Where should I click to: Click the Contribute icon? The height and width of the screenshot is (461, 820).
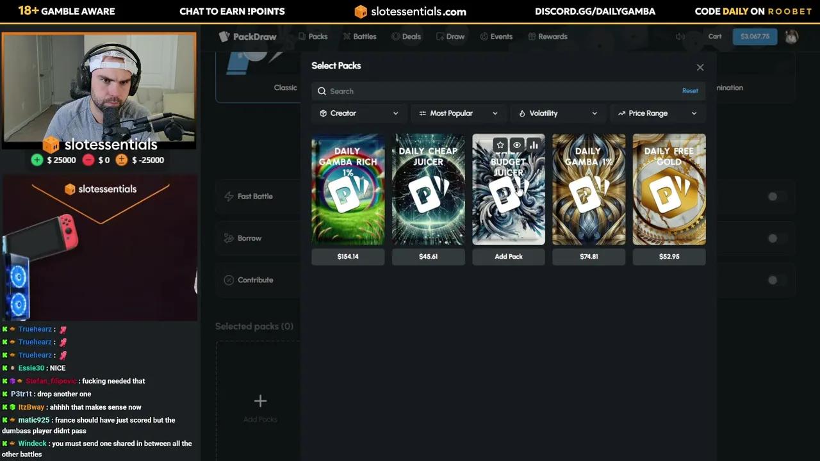(x=229, y=280)
